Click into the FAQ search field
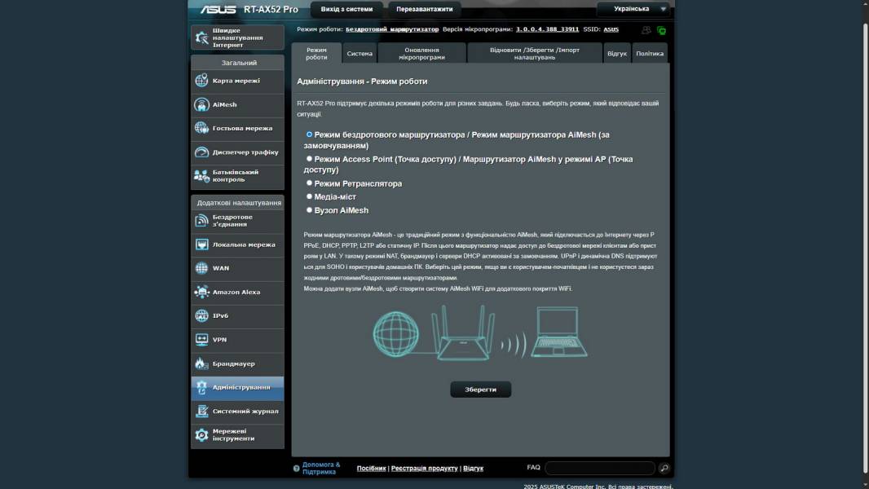Screen dimensions: 869x489 click(x=599, y=468)
